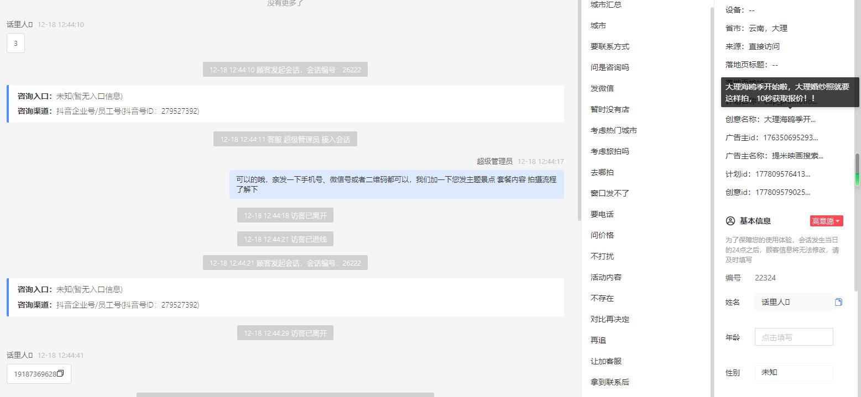Click the 设备 entry

tap(740, 10)
